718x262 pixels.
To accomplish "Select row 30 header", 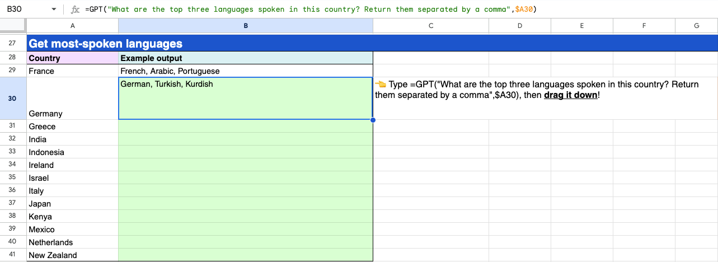I will tap(13, 99).
